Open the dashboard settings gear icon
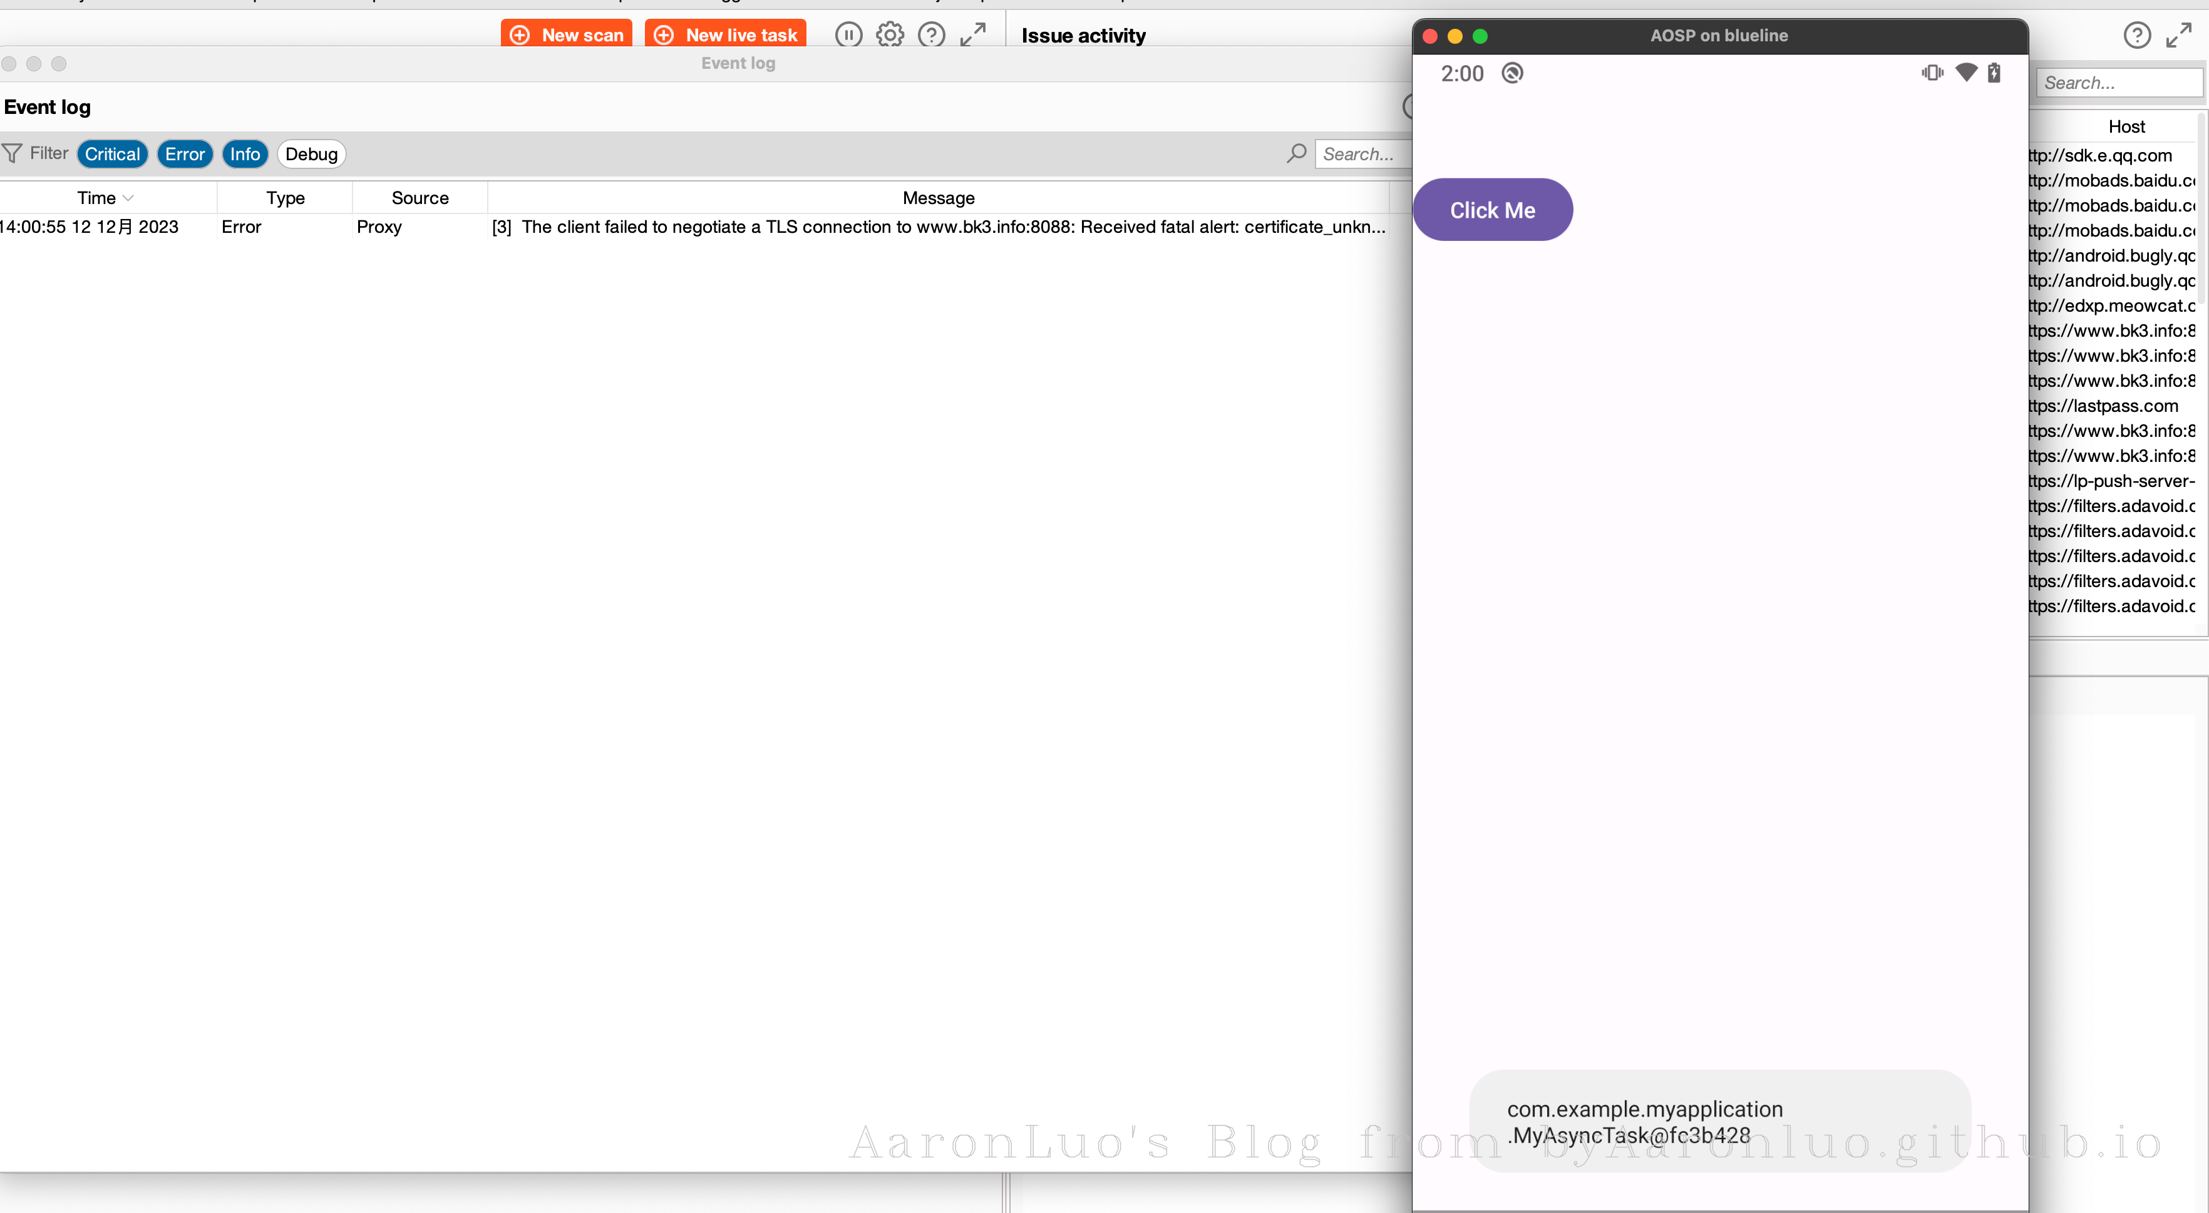2209x1213 pixels. point(890,34)
